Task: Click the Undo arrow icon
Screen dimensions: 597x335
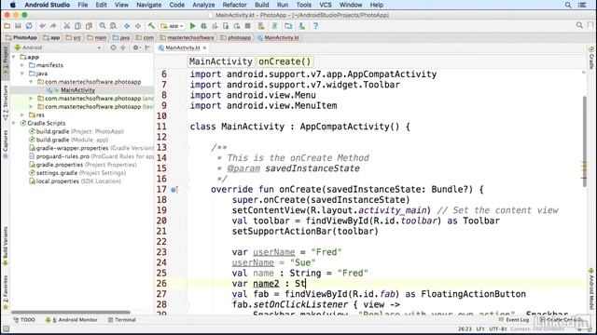Action: [x=42, y=26]
